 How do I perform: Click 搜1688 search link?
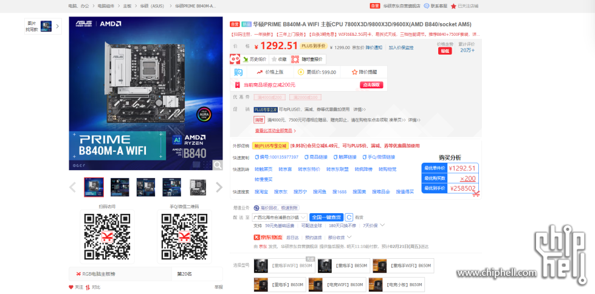339,192
